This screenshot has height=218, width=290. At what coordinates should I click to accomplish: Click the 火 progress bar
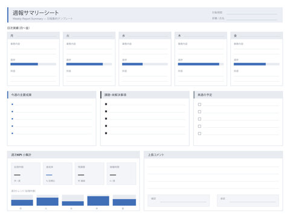click(x=89, y=64)
